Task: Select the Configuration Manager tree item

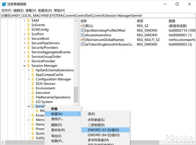Action: [53, 79]
